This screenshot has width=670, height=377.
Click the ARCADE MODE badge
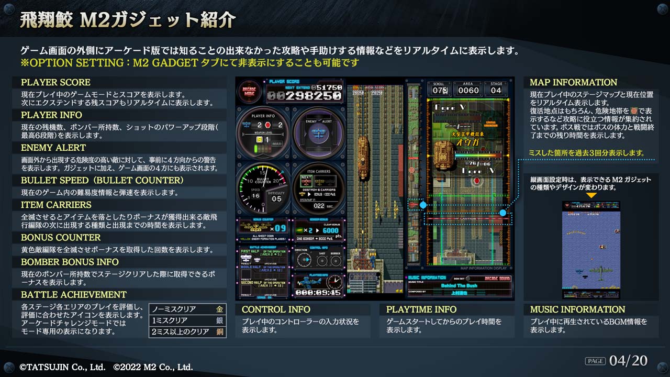click(x=250, y=91)
